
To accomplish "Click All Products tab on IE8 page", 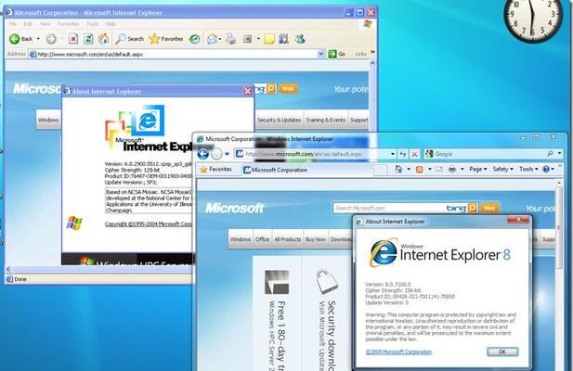I will 288,239.
